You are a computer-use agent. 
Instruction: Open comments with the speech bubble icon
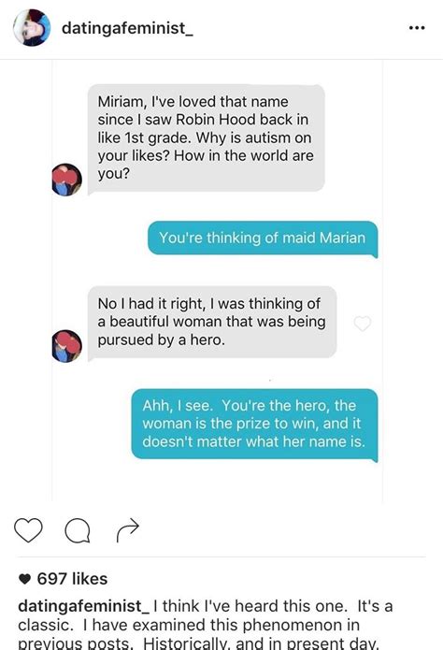(x=78, y=530)
